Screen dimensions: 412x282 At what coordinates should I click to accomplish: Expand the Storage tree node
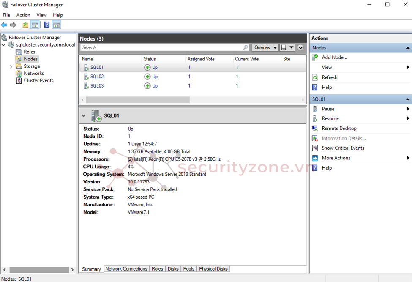pyautogui.click(x=11, y=66)
